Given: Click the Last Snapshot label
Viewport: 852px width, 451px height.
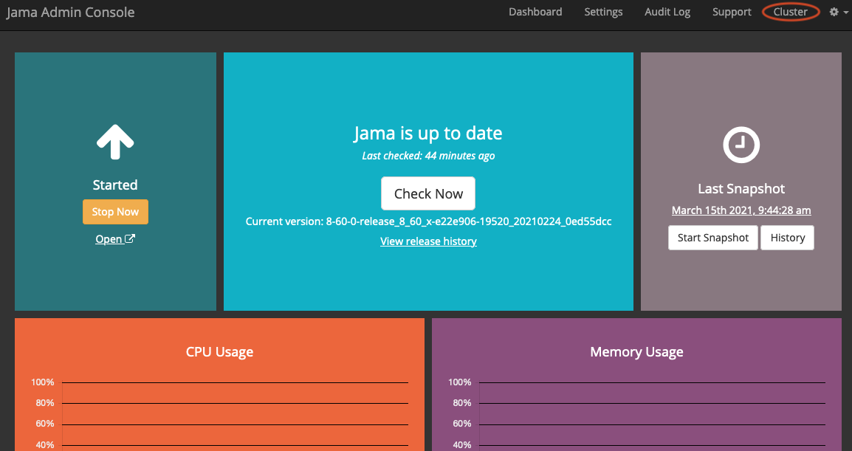Looking at the screenshot, I should point(741,188).
